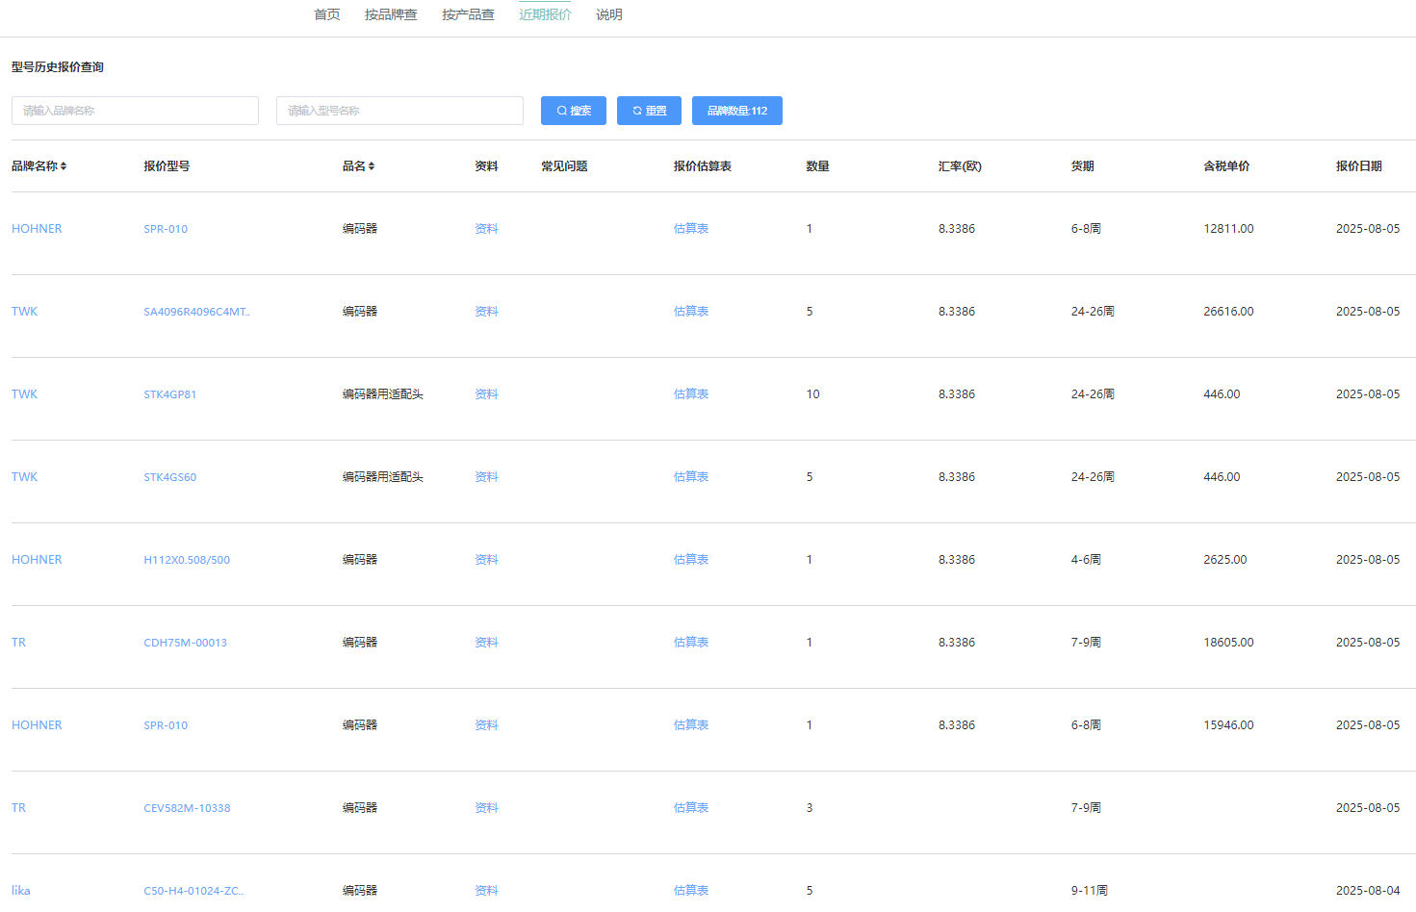1416x912 pixels.
Task: Focus the brand name input field
Action: (x=135, y=111)
